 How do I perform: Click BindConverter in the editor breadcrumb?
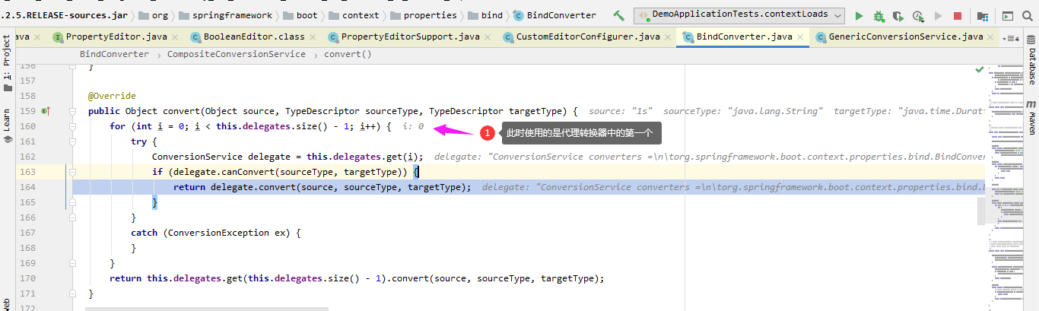click(114, 54)
